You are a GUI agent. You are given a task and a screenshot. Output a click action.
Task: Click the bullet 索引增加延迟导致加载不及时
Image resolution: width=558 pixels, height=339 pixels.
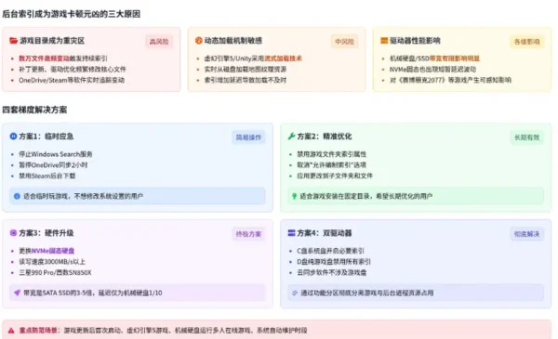246,80
